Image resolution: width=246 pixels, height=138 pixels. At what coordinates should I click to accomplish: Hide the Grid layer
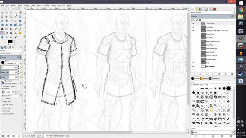(193, 63)
